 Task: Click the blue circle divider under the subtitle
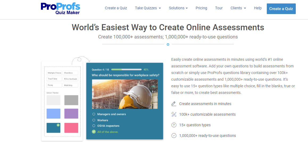point(168,44)
